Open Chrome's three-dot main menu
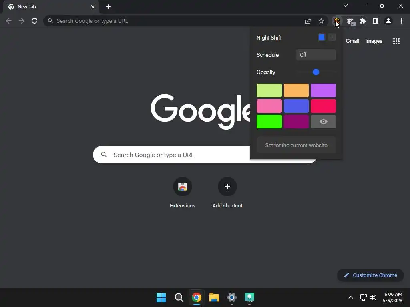The height and width of the screenshot is (307, 410). (401, 21)
